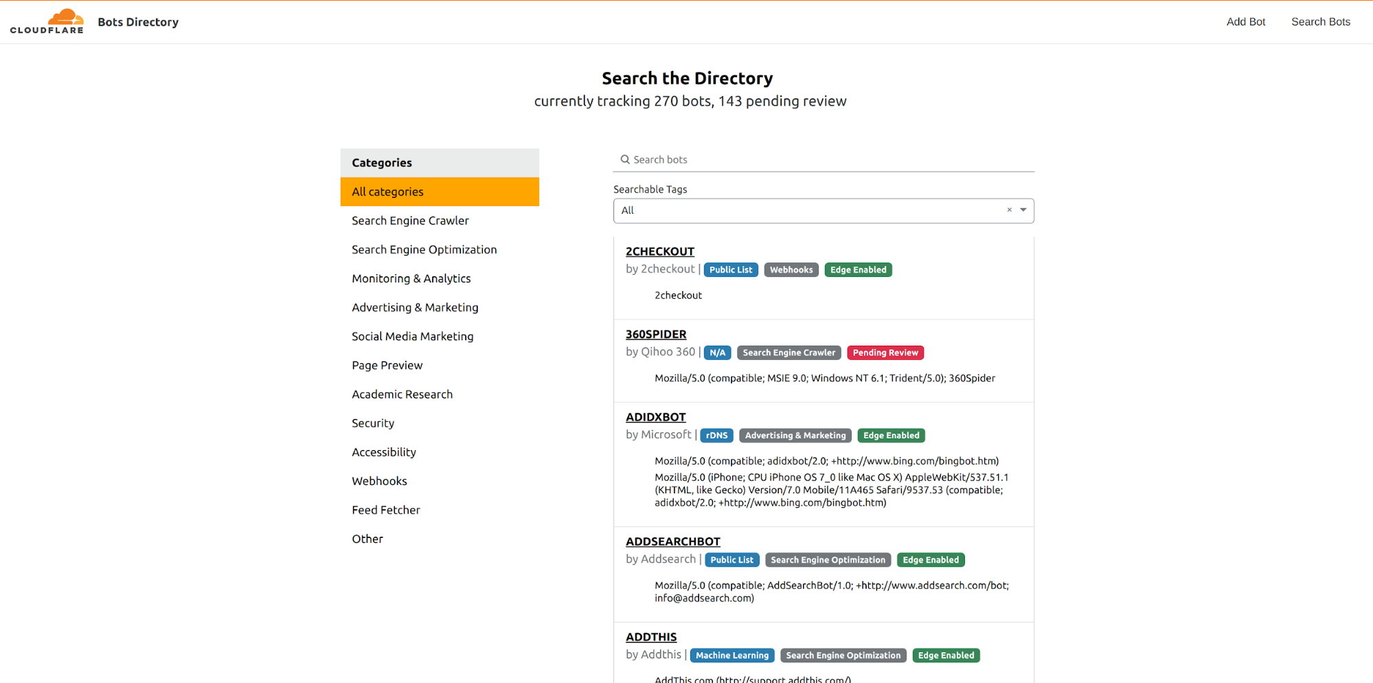The image size is (1373, 683).
Task: Click the 'Searchable Tags' label
Action: click(x=650, y=190)
